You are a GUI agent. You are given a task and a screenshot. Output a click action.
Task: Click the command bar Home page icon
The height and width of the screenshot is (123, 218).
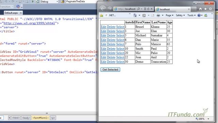click(135, 15)
